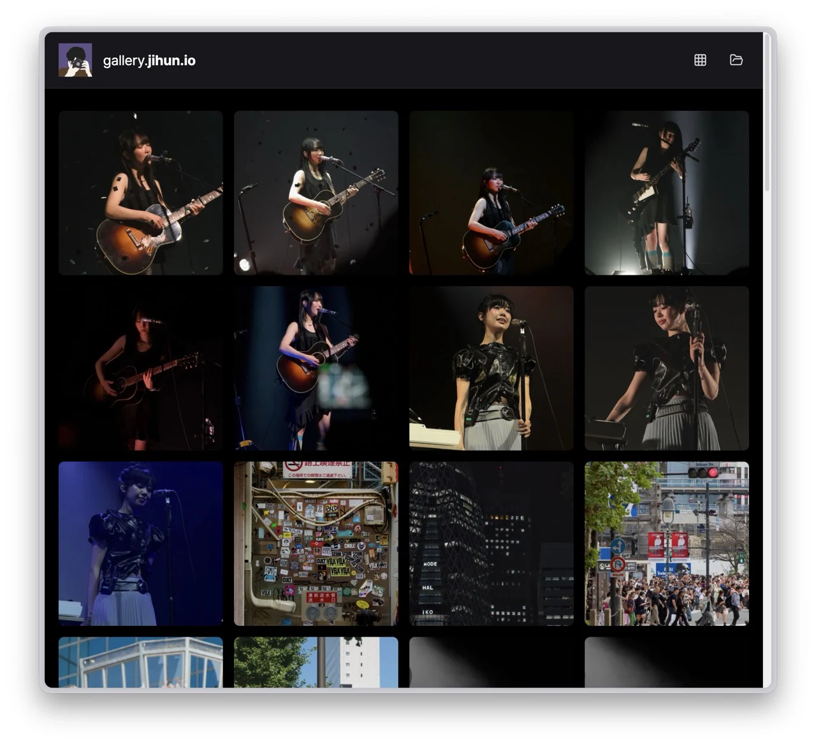The width and height of the screenshot is (816, 745).
Task: Click the photographer avatar logo
Action: coord(75,60)
